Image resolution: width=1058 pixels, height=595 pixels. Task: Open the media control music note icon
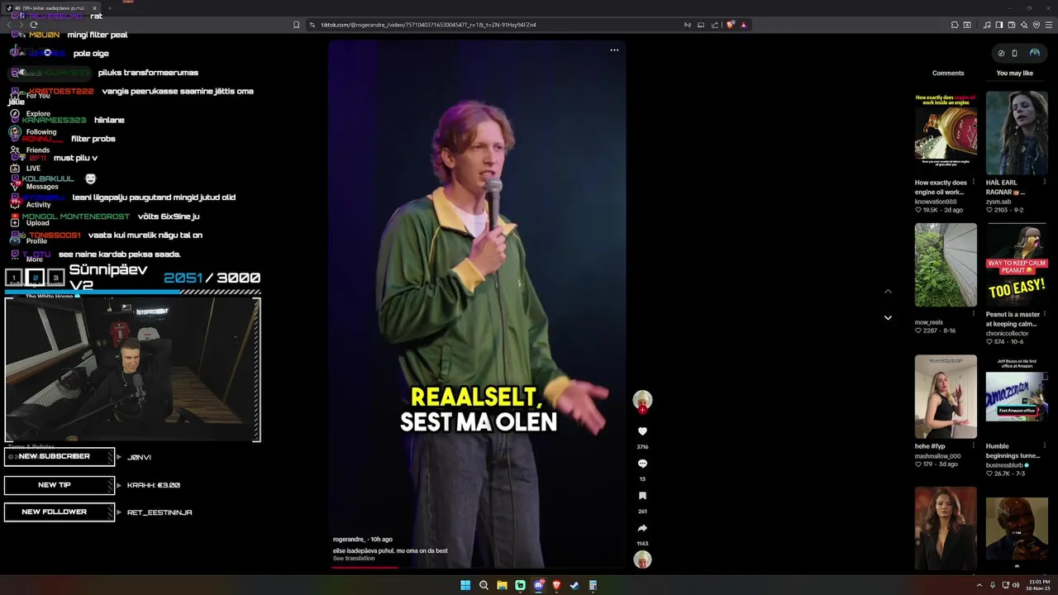click(987, 25)
